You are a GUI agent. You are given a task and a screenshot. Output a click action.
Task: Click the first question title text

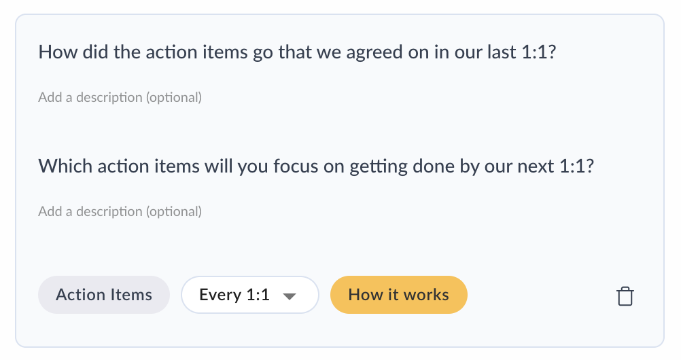[297, 52]
